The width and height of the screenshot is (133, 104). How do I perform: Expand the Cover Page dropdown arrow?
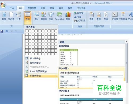click(4, 22)
